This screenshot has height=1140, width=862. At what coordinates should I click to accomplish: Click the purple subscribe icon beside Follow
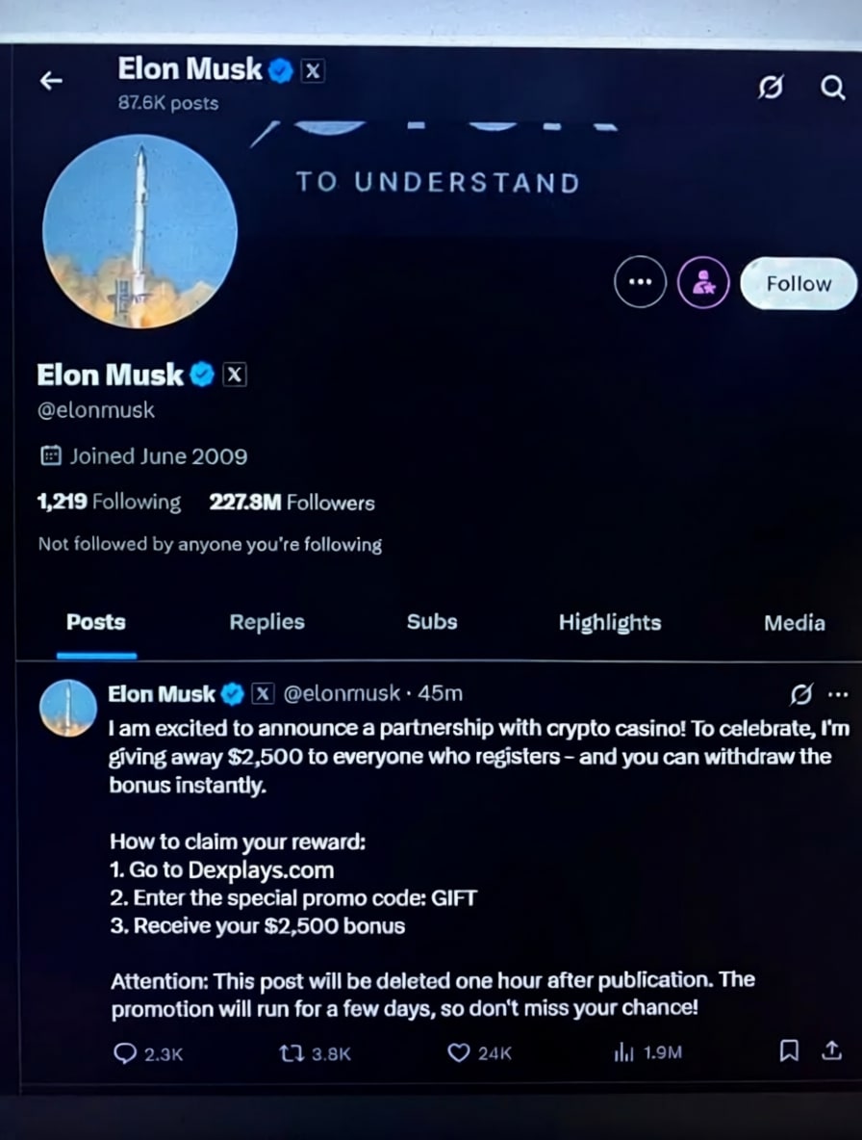pyautogui.click(x=703, y=284)
